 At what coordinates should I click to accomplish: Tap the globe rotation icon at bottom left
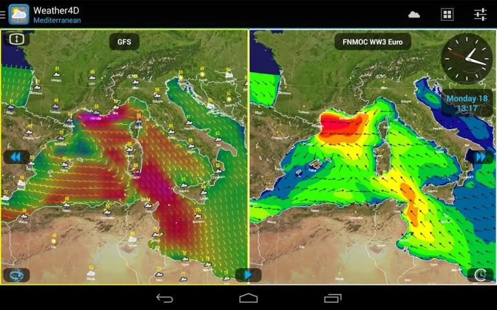16,275
